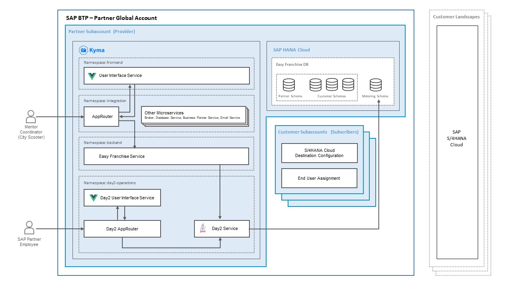Click the 'Kyma' label text
Viewport: 510px width, 287px height.
97,50
